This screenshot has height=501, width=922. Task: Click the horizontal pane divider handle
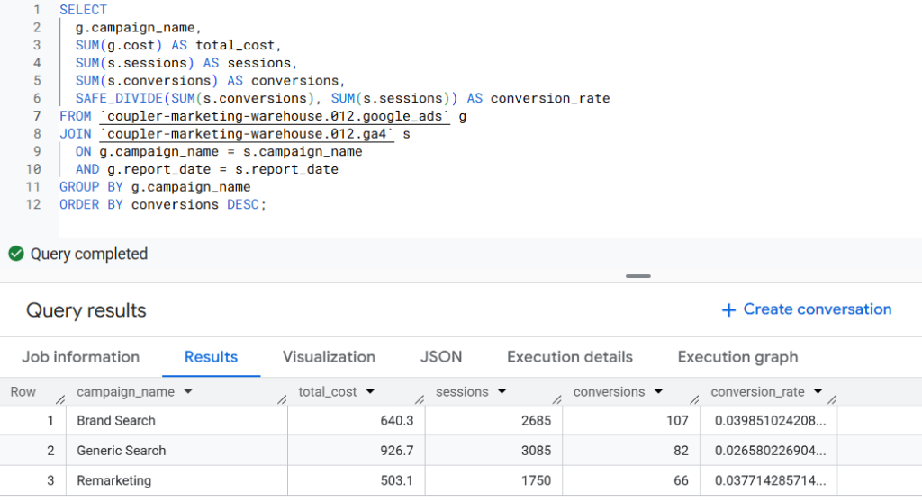[638, 276]
